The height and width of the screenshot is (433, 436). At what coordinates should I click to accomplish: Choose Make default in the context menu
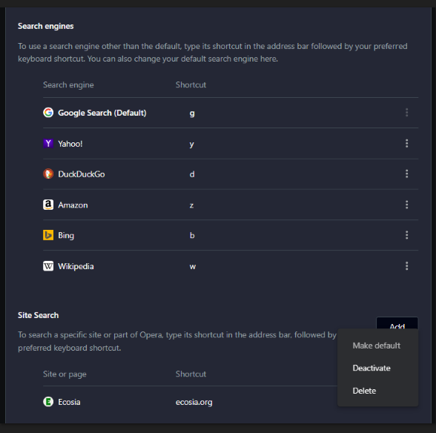(377, 346)
